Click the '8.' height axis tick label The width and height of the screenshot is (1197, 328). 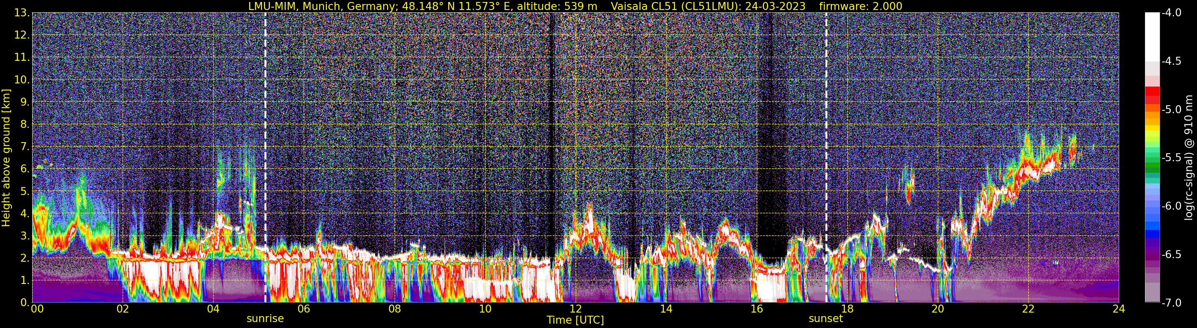pyautogui.click(x=25, y=125)
